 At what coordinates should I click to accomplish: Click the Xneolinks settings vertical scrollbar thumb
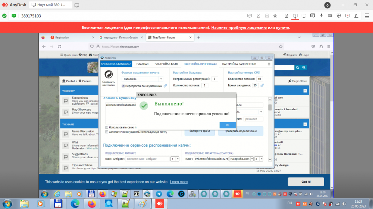coord(270,107)
